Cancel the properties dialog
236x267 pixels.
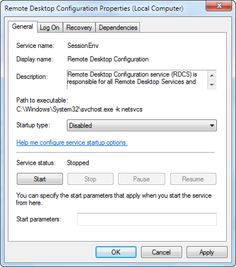click(161, 252)
